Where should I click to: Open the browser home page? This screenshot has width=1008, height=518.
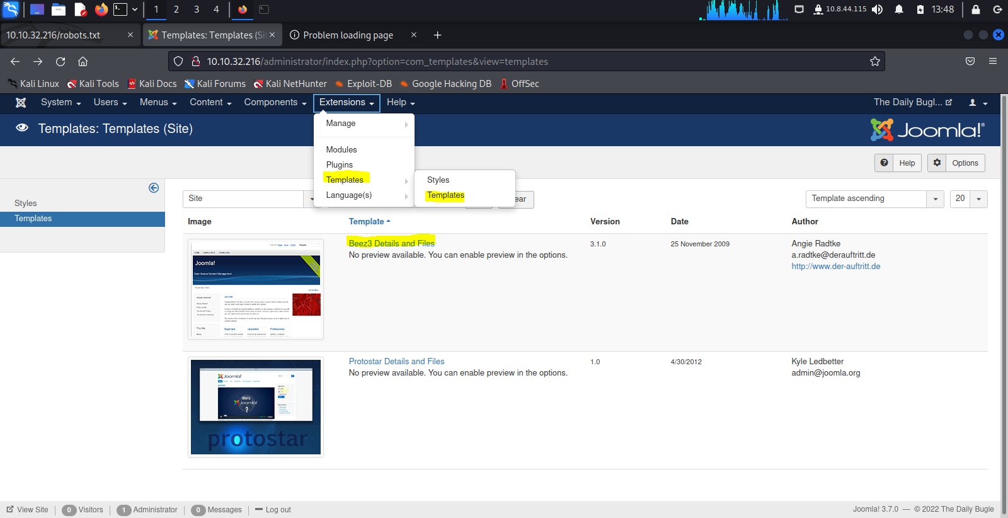coord(83,62)
